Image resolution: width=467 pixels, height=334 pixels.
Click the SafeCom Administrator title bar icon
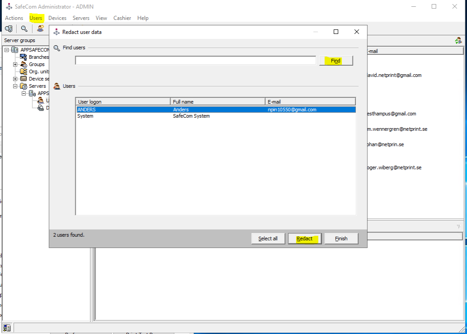click(x=9, y=6)
